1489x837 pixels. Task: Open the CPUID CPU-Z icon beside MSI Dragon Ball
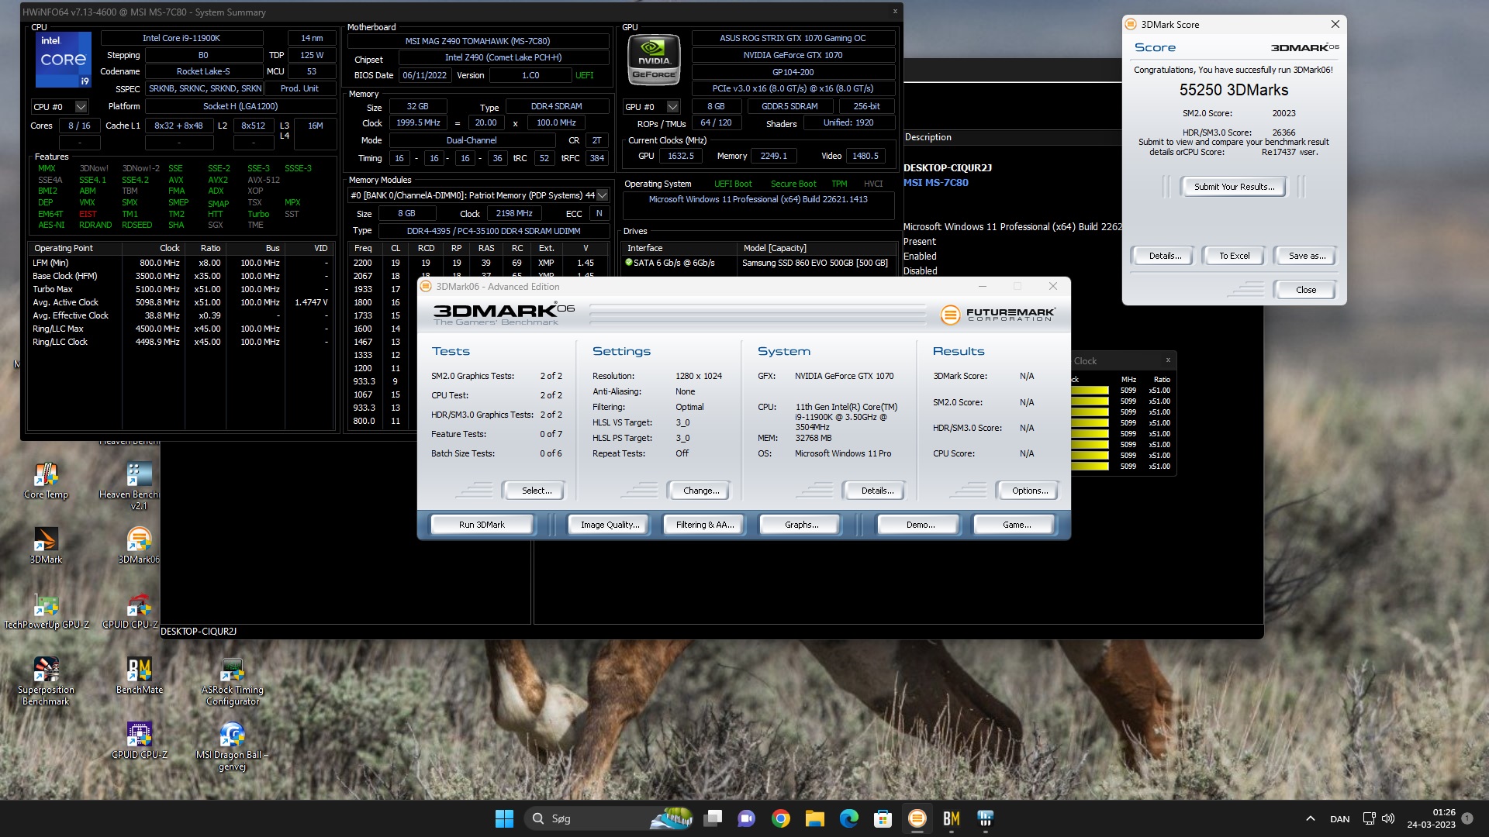point(139,740)
